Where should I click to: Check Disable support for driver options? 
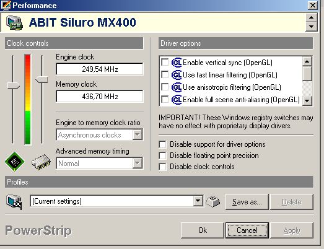163,144
